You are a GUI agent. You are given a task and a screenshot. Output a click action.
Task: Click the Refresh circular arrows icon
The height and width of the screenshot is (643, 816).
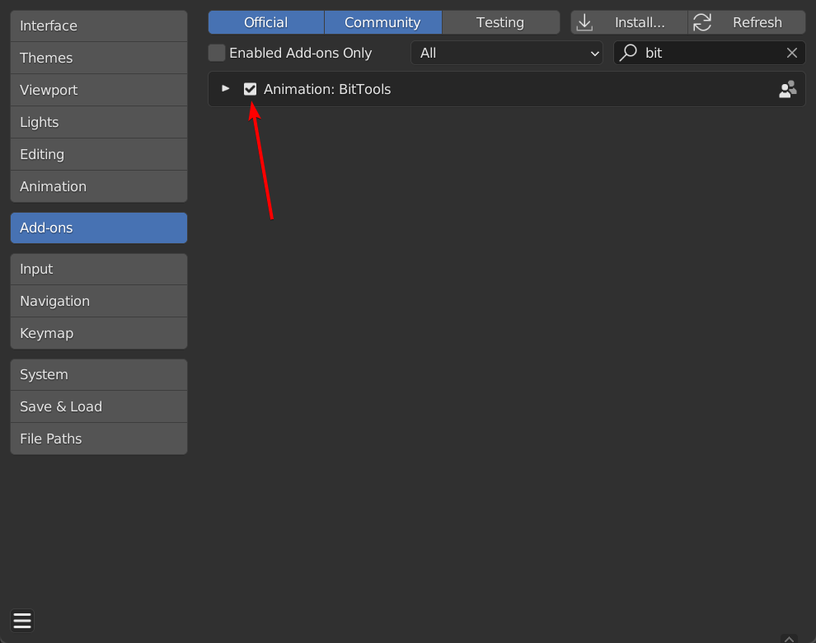tap(702, 22)
